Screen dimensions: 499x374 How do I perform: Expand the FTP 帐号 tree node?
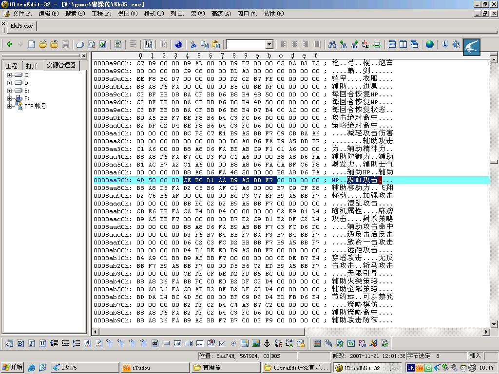point(9,106)
